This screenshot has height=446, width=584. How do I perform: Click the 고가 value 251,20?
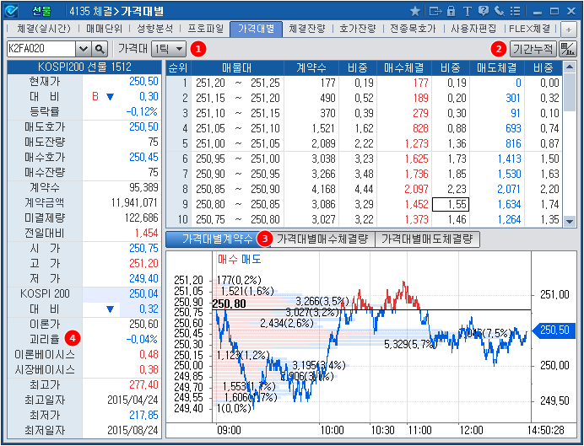143,263
